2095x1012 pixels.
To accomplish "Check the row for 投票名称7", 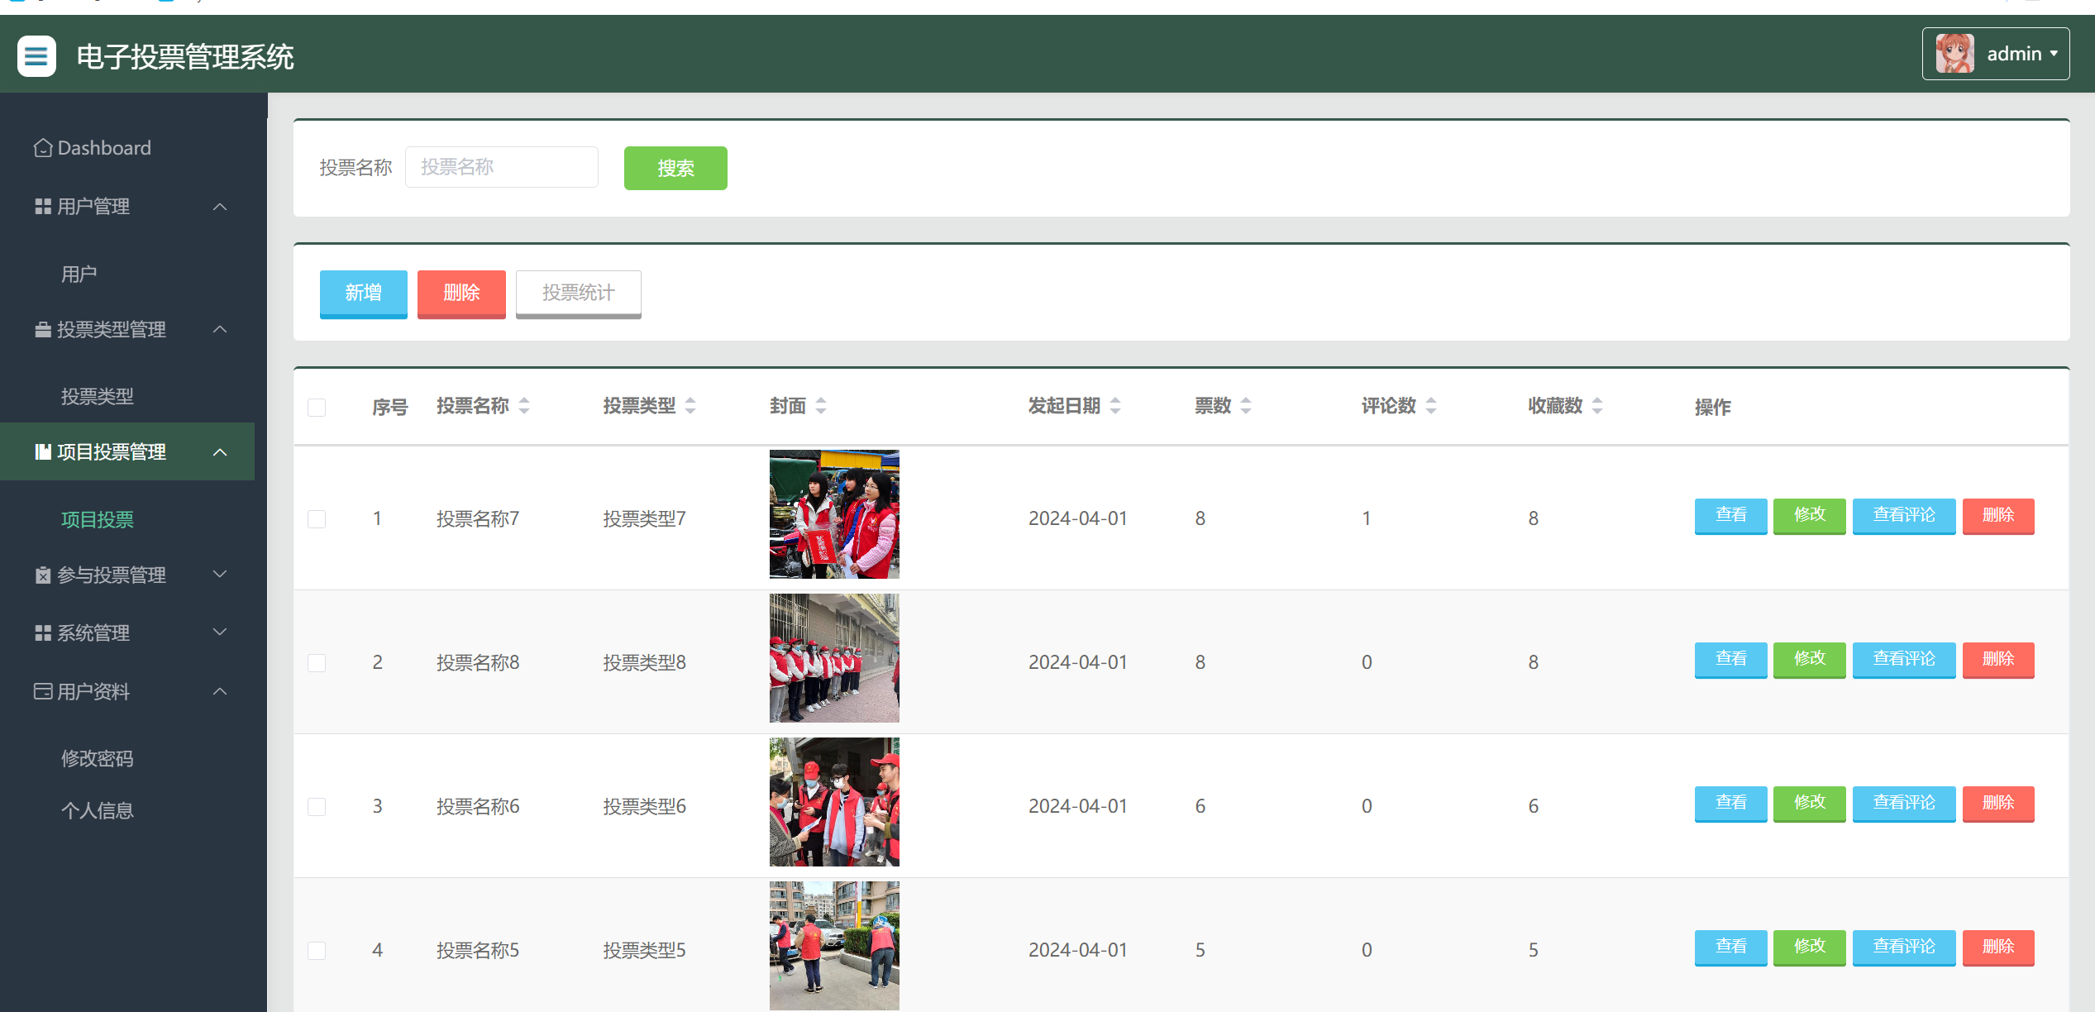I will point(317,519).
